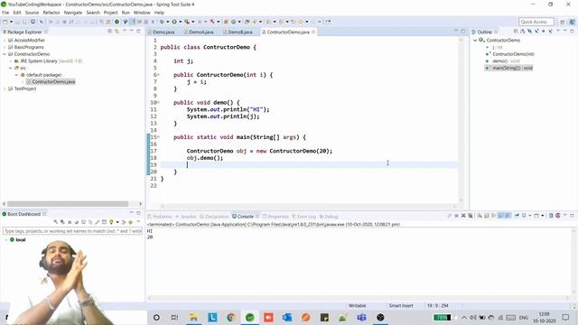Toggle Hide Static Members in Outline toolbar
The width and height of the screenshot is (578, 325).
pyautogui.click(x=536, y=32)
